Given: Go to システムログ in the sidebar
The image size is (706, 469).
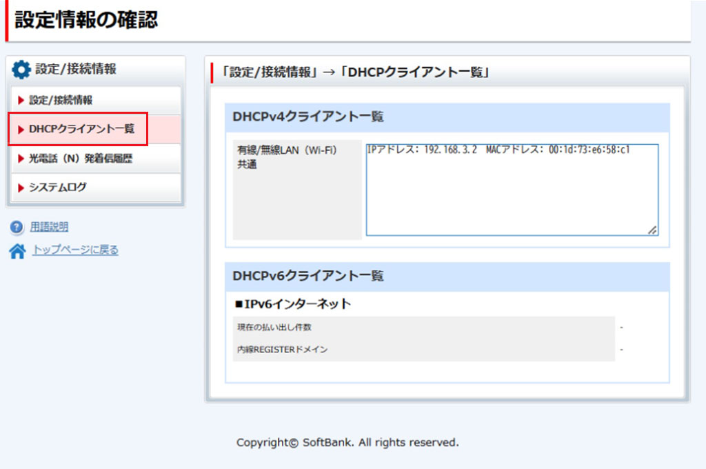Looking at the screenshot, I should tap(58, 188).
